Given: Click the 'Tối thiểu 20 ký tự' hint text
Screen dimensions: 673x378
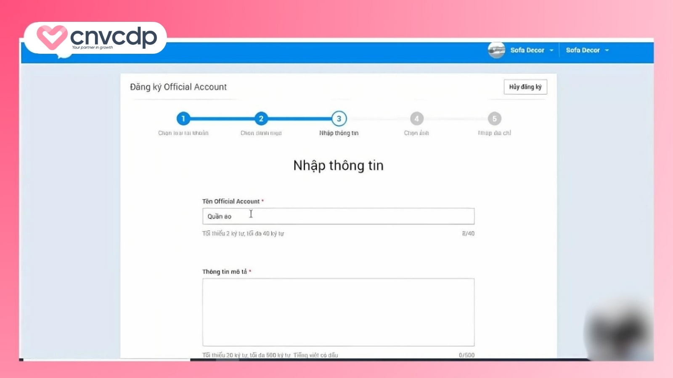Looking at the screenshot, I should (270, 355).
